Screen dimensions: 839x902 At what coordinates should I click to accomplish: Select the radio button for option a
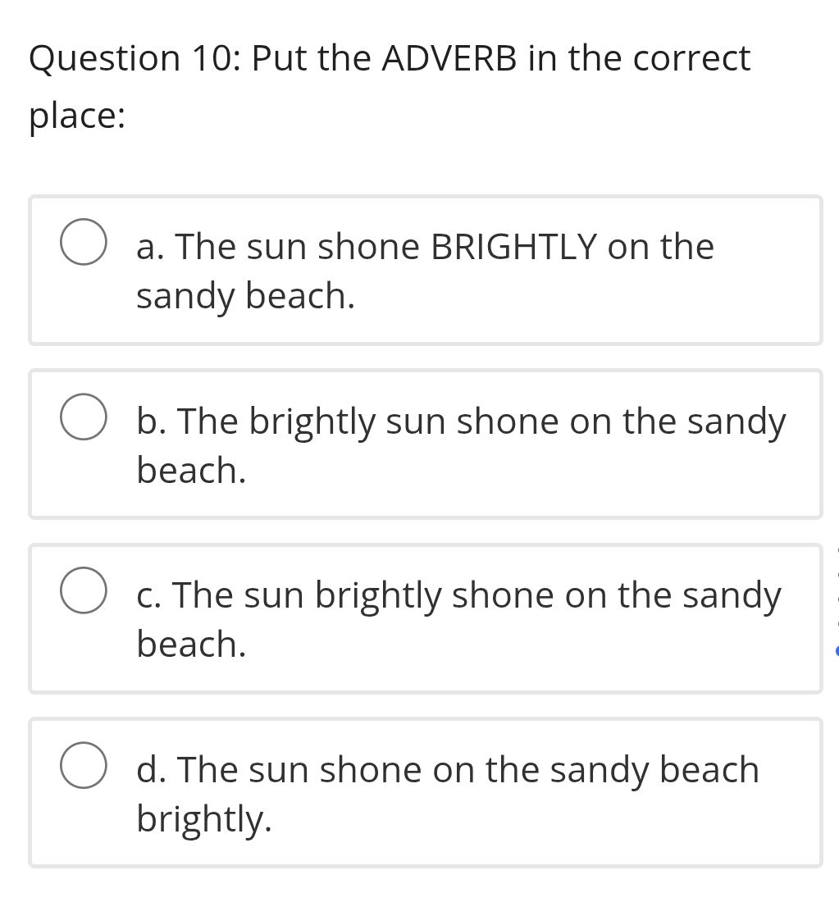(x=83, y=240)
